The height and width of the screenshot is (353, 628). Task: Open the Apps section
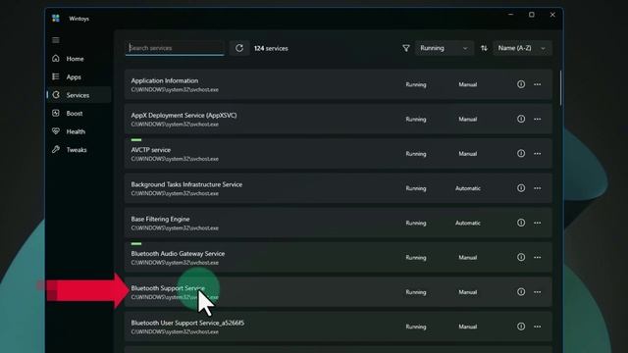tap(78, 76)
